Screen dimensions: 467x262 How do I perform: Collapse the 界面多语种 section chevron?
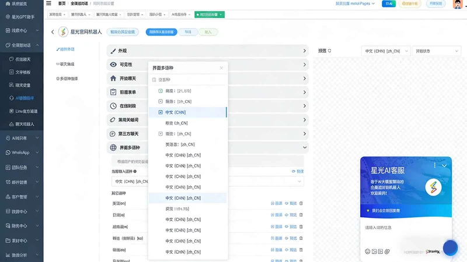(x=304, y=147)
